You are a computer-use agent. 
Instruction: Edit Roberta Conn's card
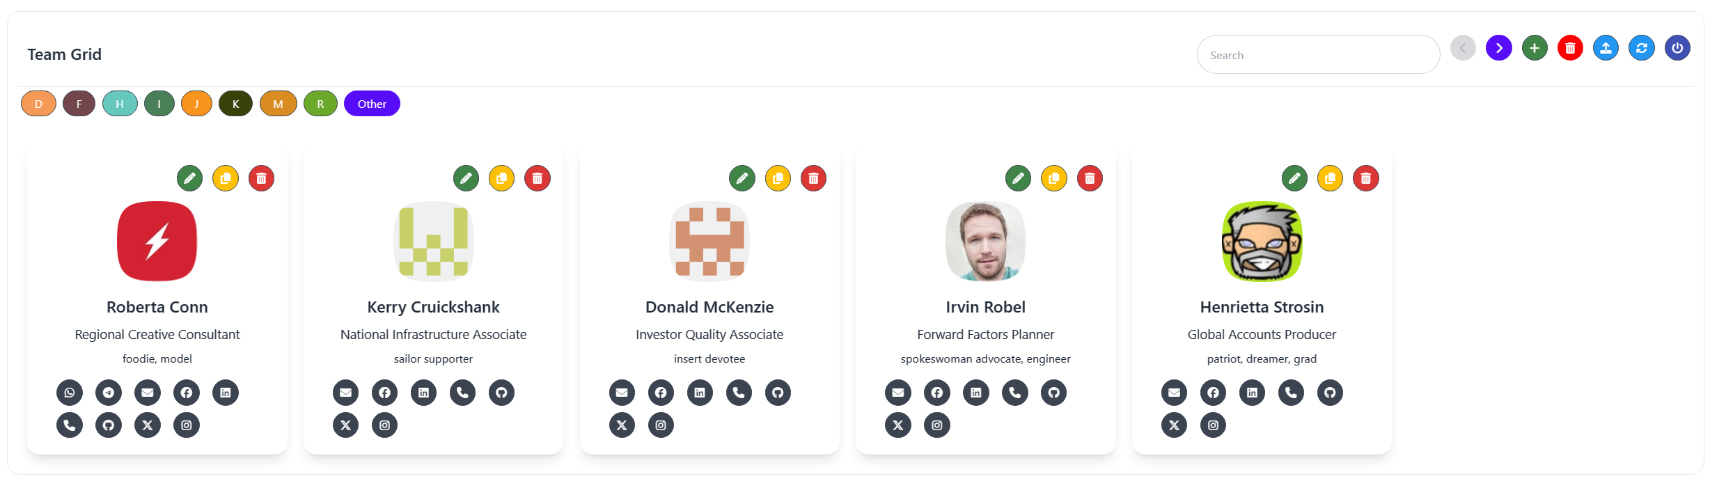tap(189, 178)
